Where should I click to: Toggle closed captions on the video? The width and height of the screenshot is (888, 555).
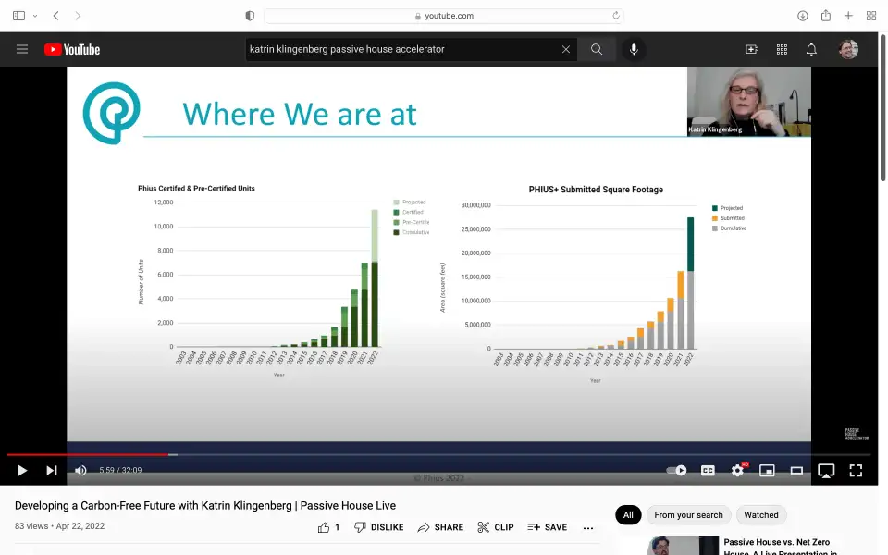click(708, 470)
